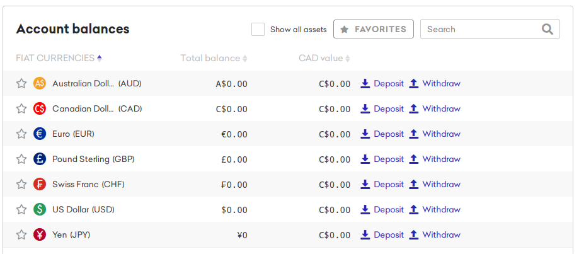The width and height of the screenshot is (579, 254).
Task: Deposit into the US Dollar account
Action: pyautogui.click(x=382, y=209)
